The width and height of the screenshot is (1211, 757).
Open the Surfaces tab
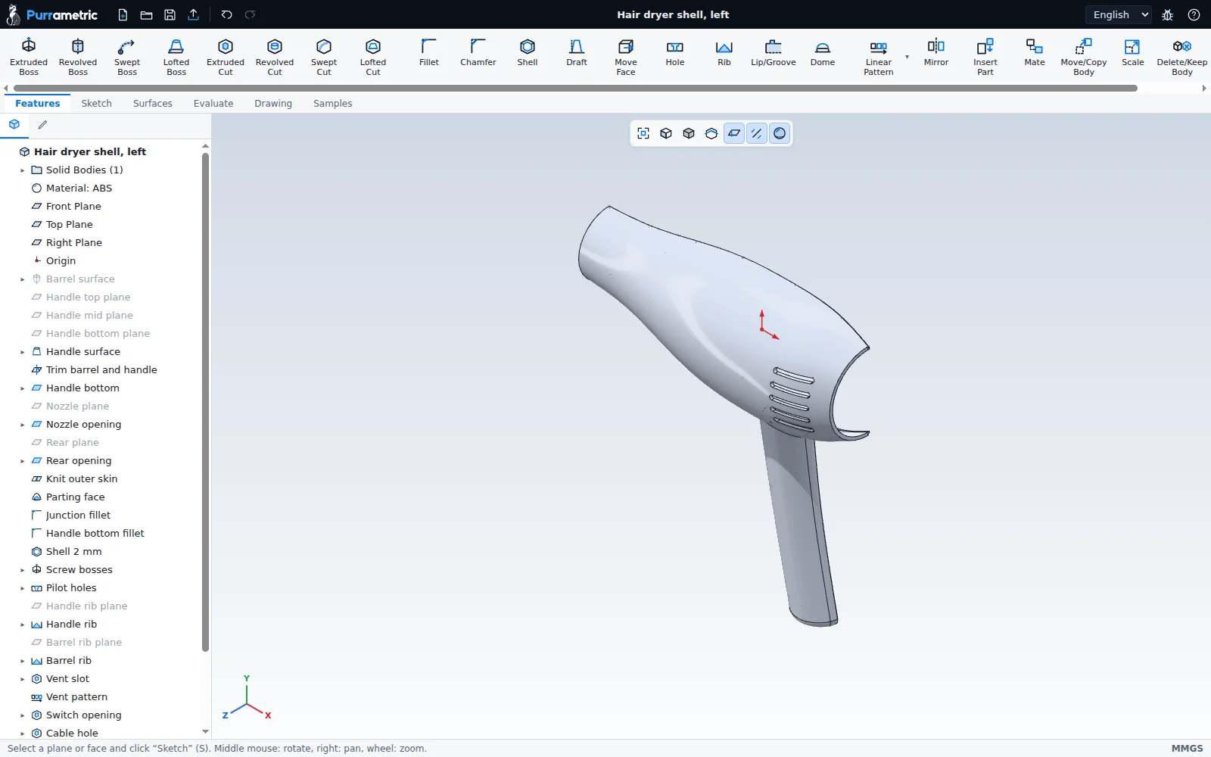click(152, 103)
